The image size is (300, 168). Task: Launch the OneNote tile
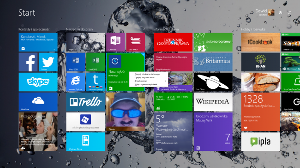point(115,42)
